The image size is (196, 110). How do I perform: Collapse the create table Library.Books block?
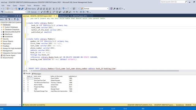pos(27,23)
